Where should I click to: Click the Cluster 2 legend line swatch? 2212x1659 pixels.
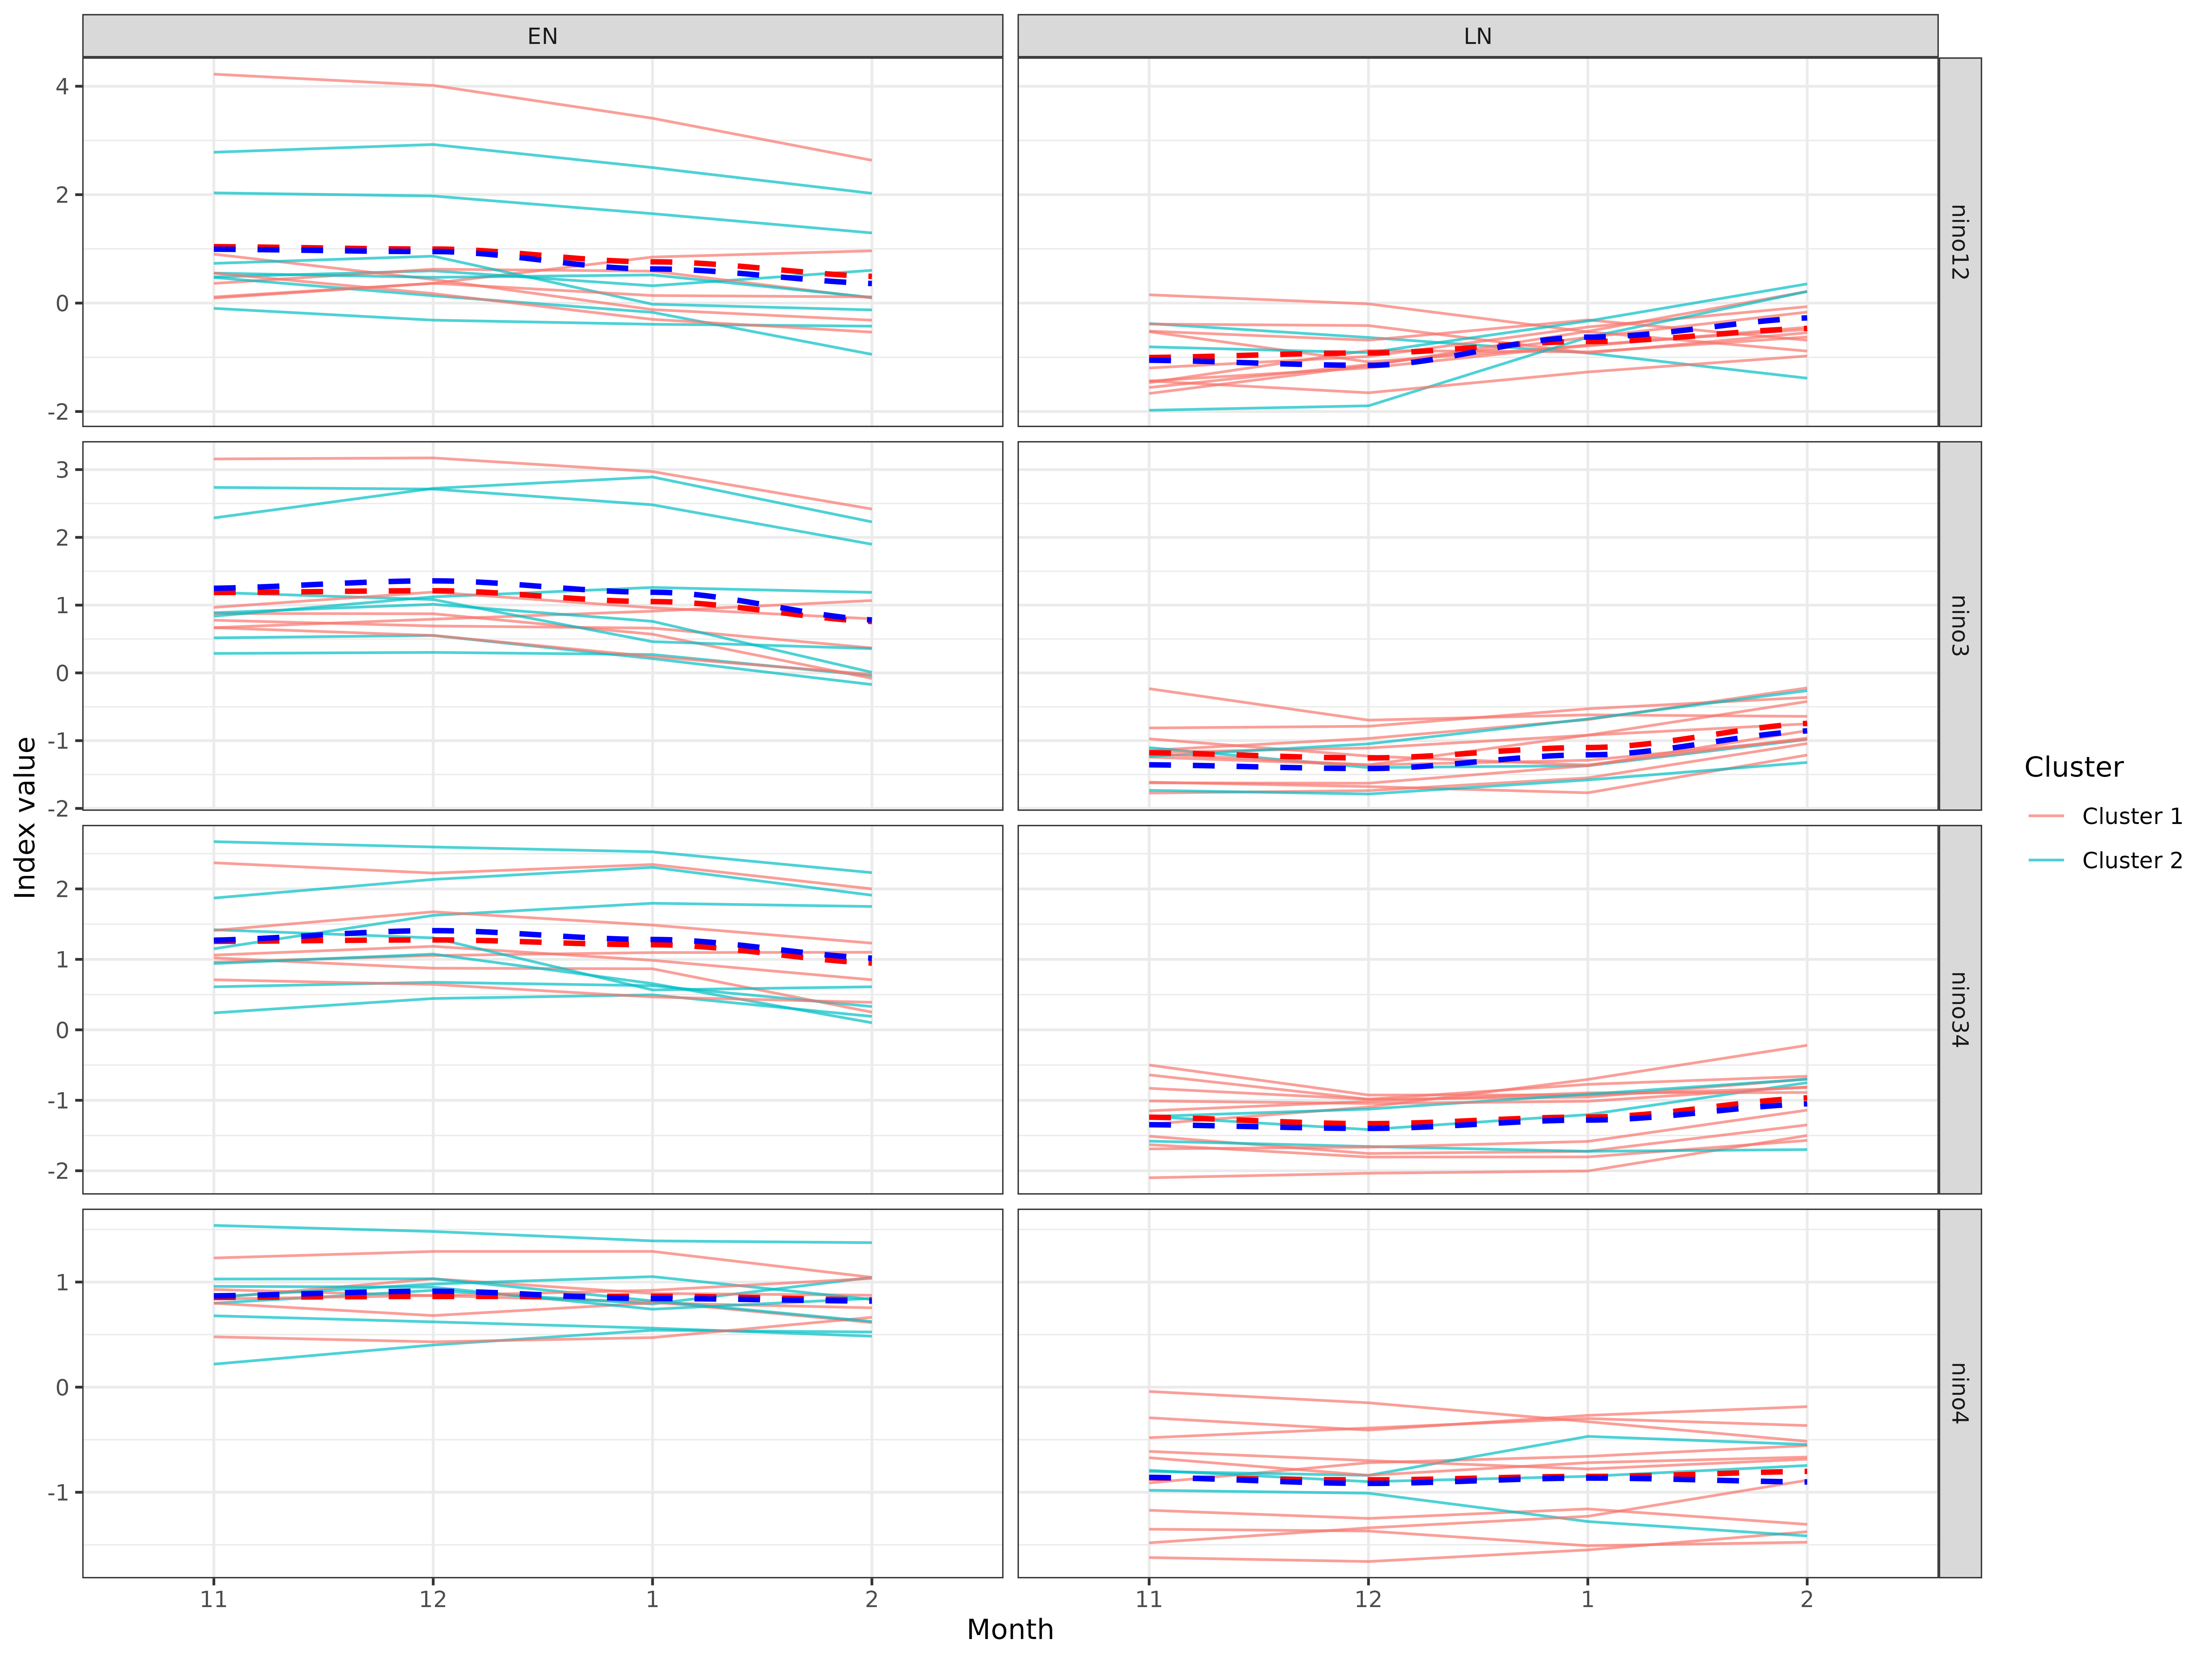click(2046, 860)
